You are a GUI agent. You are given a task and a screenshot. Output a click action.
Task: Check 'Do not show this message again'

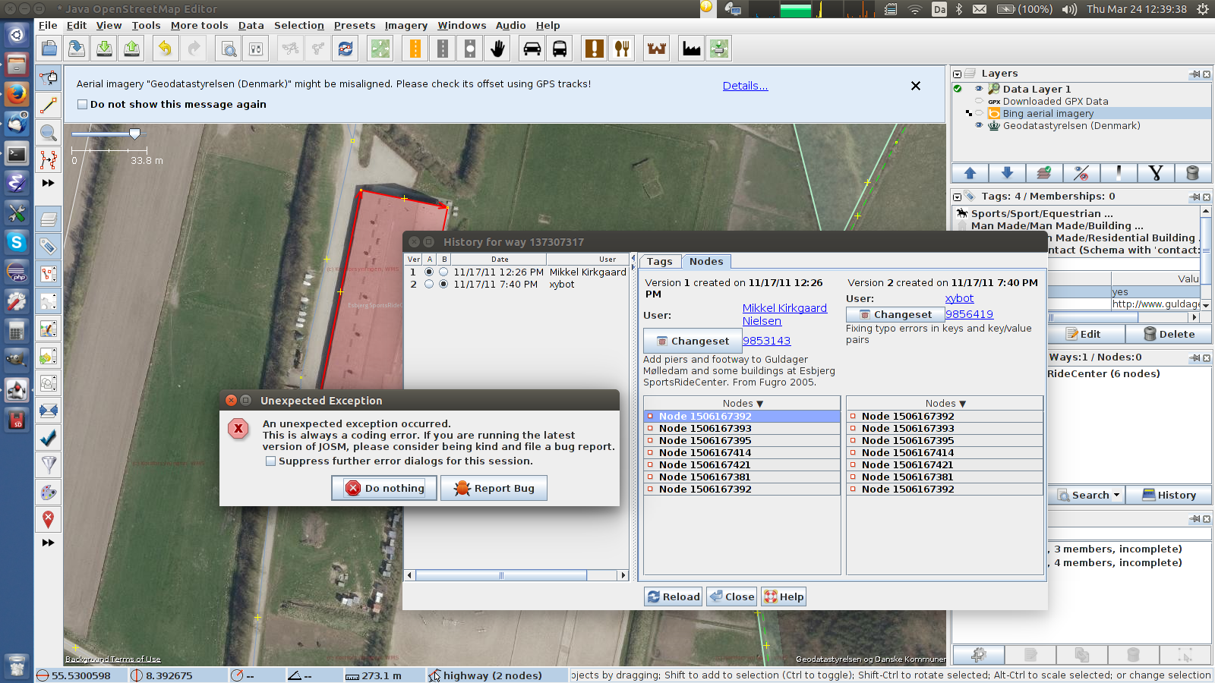[x=83, y=105]
